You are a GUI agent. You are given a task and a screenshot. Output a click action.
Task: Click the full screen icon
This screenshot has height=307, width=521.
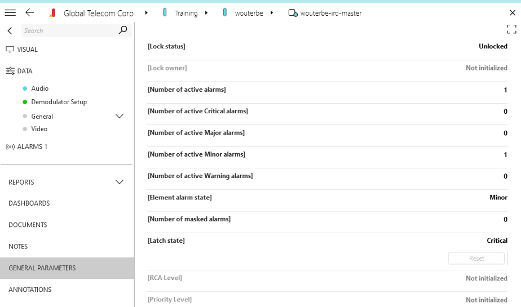511,29
